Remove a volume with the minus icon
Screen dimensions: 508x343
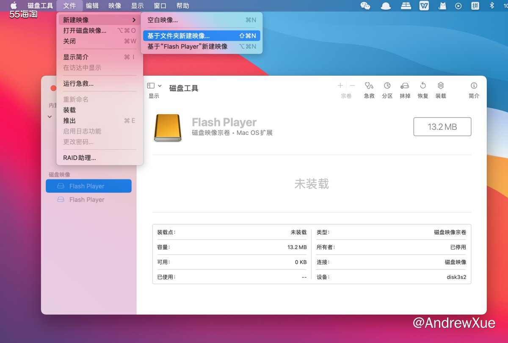point(352,85)
